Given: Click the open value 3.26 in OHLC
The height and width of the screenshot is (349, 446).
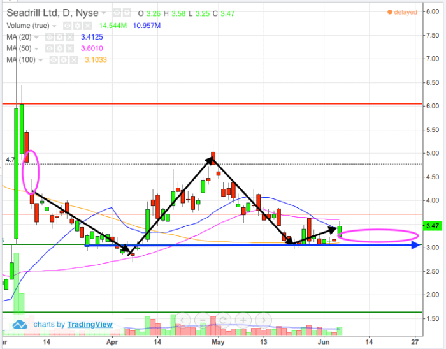Looking at the screenshot, I should [x=154, y=13].
